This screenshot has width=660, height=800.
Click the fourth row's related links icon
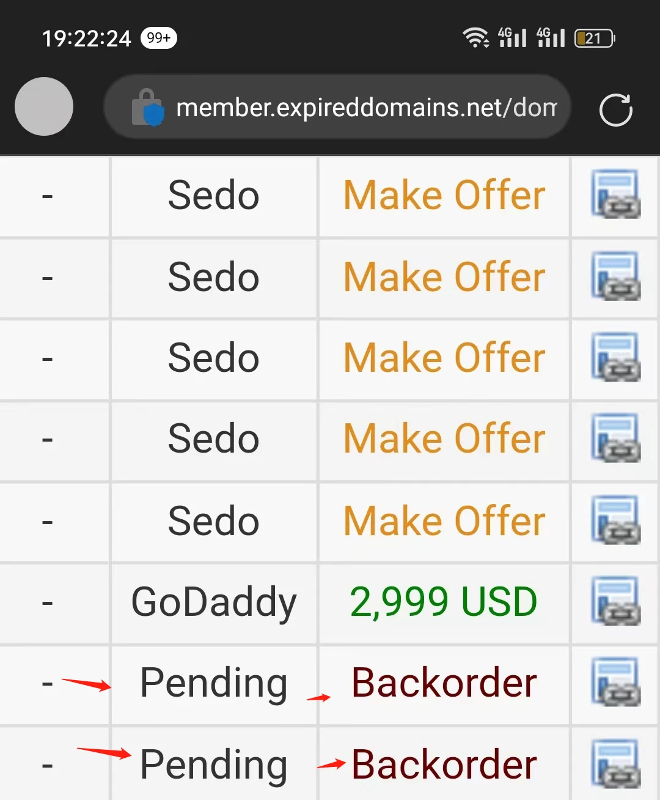(x=615, y=439)
